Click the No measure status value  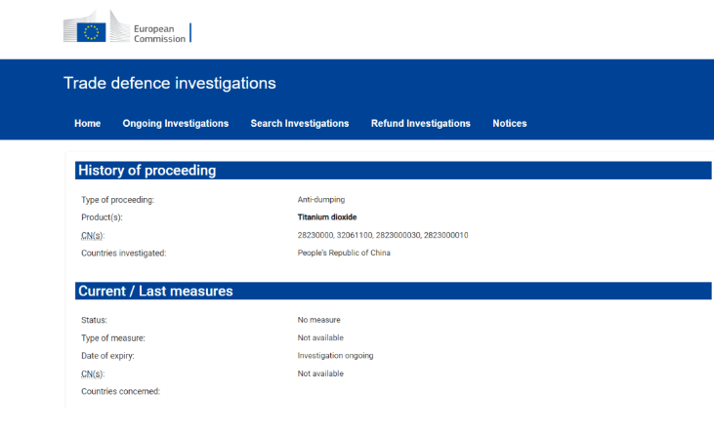click(x=318, y=320)
